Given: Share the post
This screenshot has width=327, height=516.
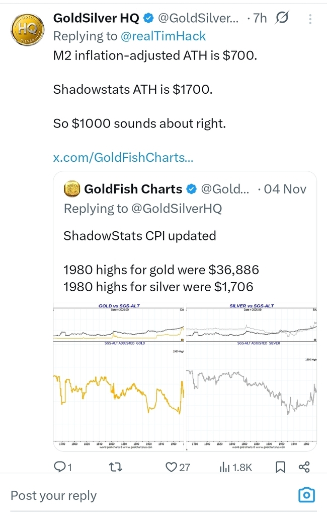Looking at the screenshot, I should (x=304, y=467).
